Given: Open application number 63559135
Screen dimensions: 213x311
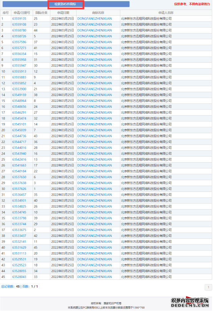Looking at the screenshot, I should 19,18.
